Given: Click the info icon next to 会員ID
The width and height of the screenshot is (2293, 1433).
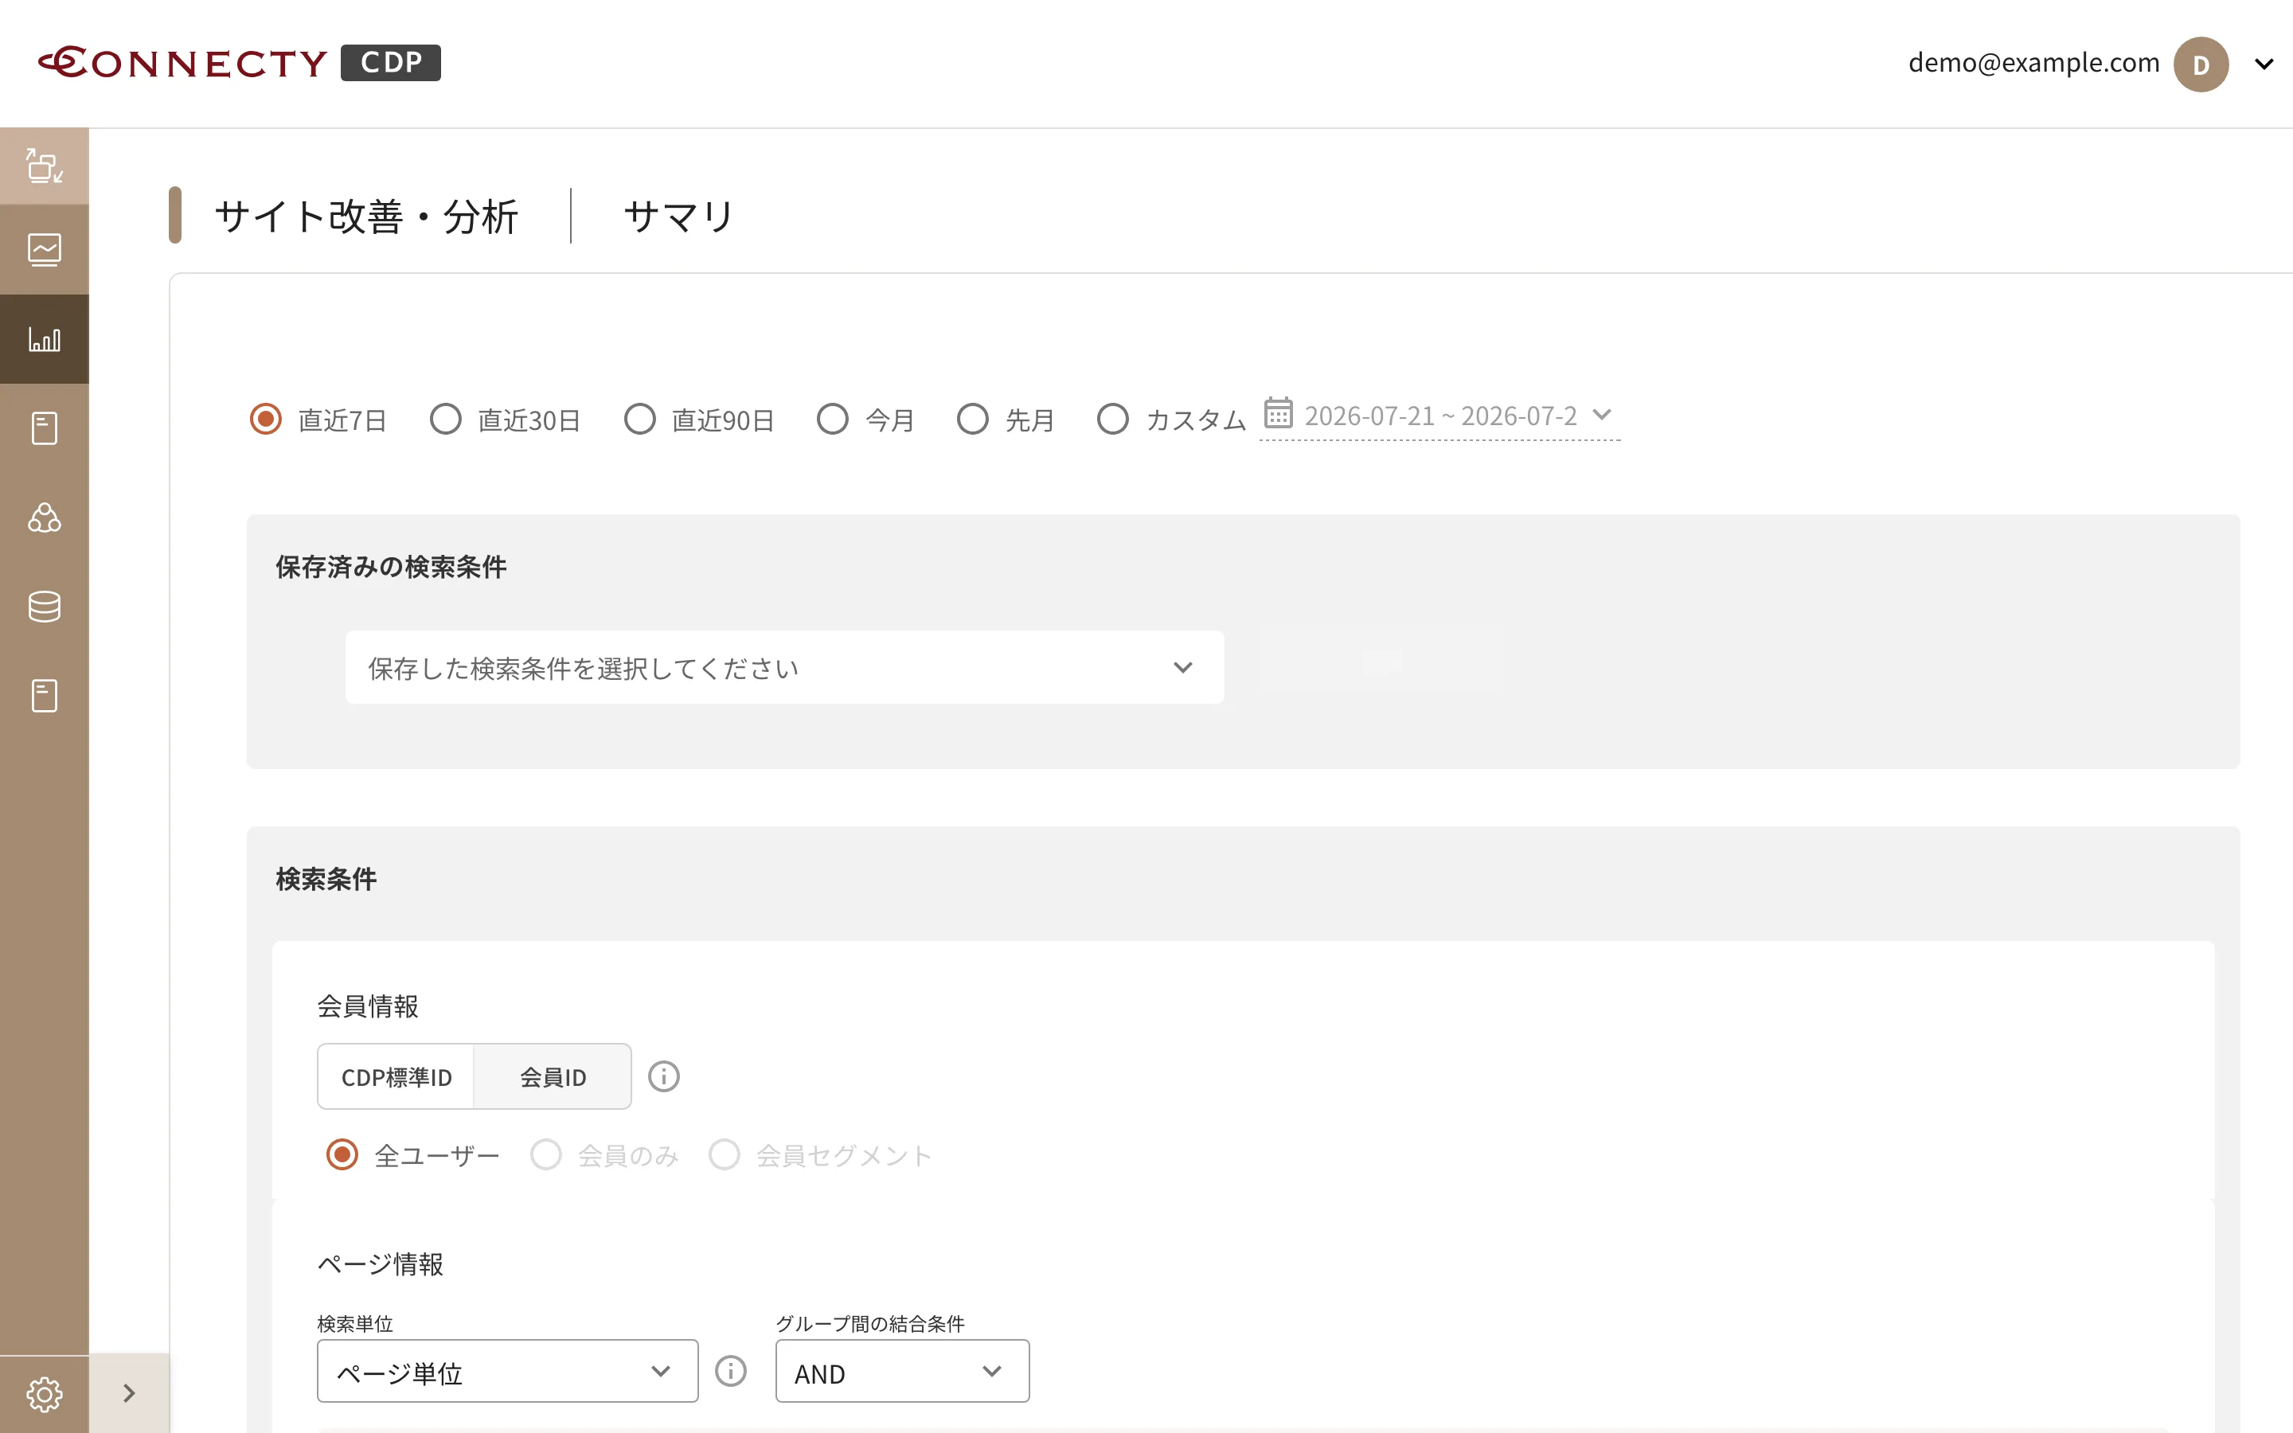Looking at the screenshot, I should 663,1076.
